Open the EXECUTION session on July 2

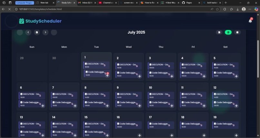pyautogui.click(x=129, y=66)
